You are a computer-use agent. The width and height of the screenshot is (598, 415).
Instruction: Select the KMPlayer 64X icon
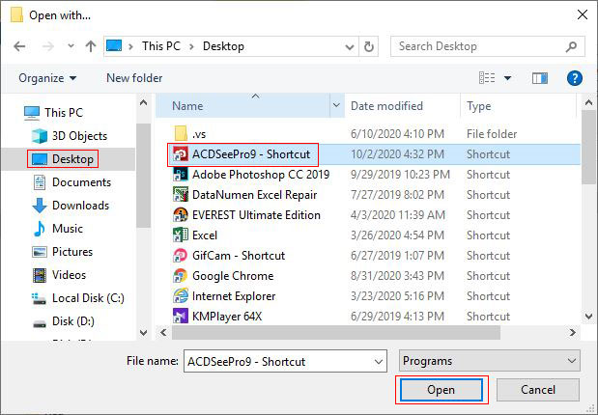181,316
